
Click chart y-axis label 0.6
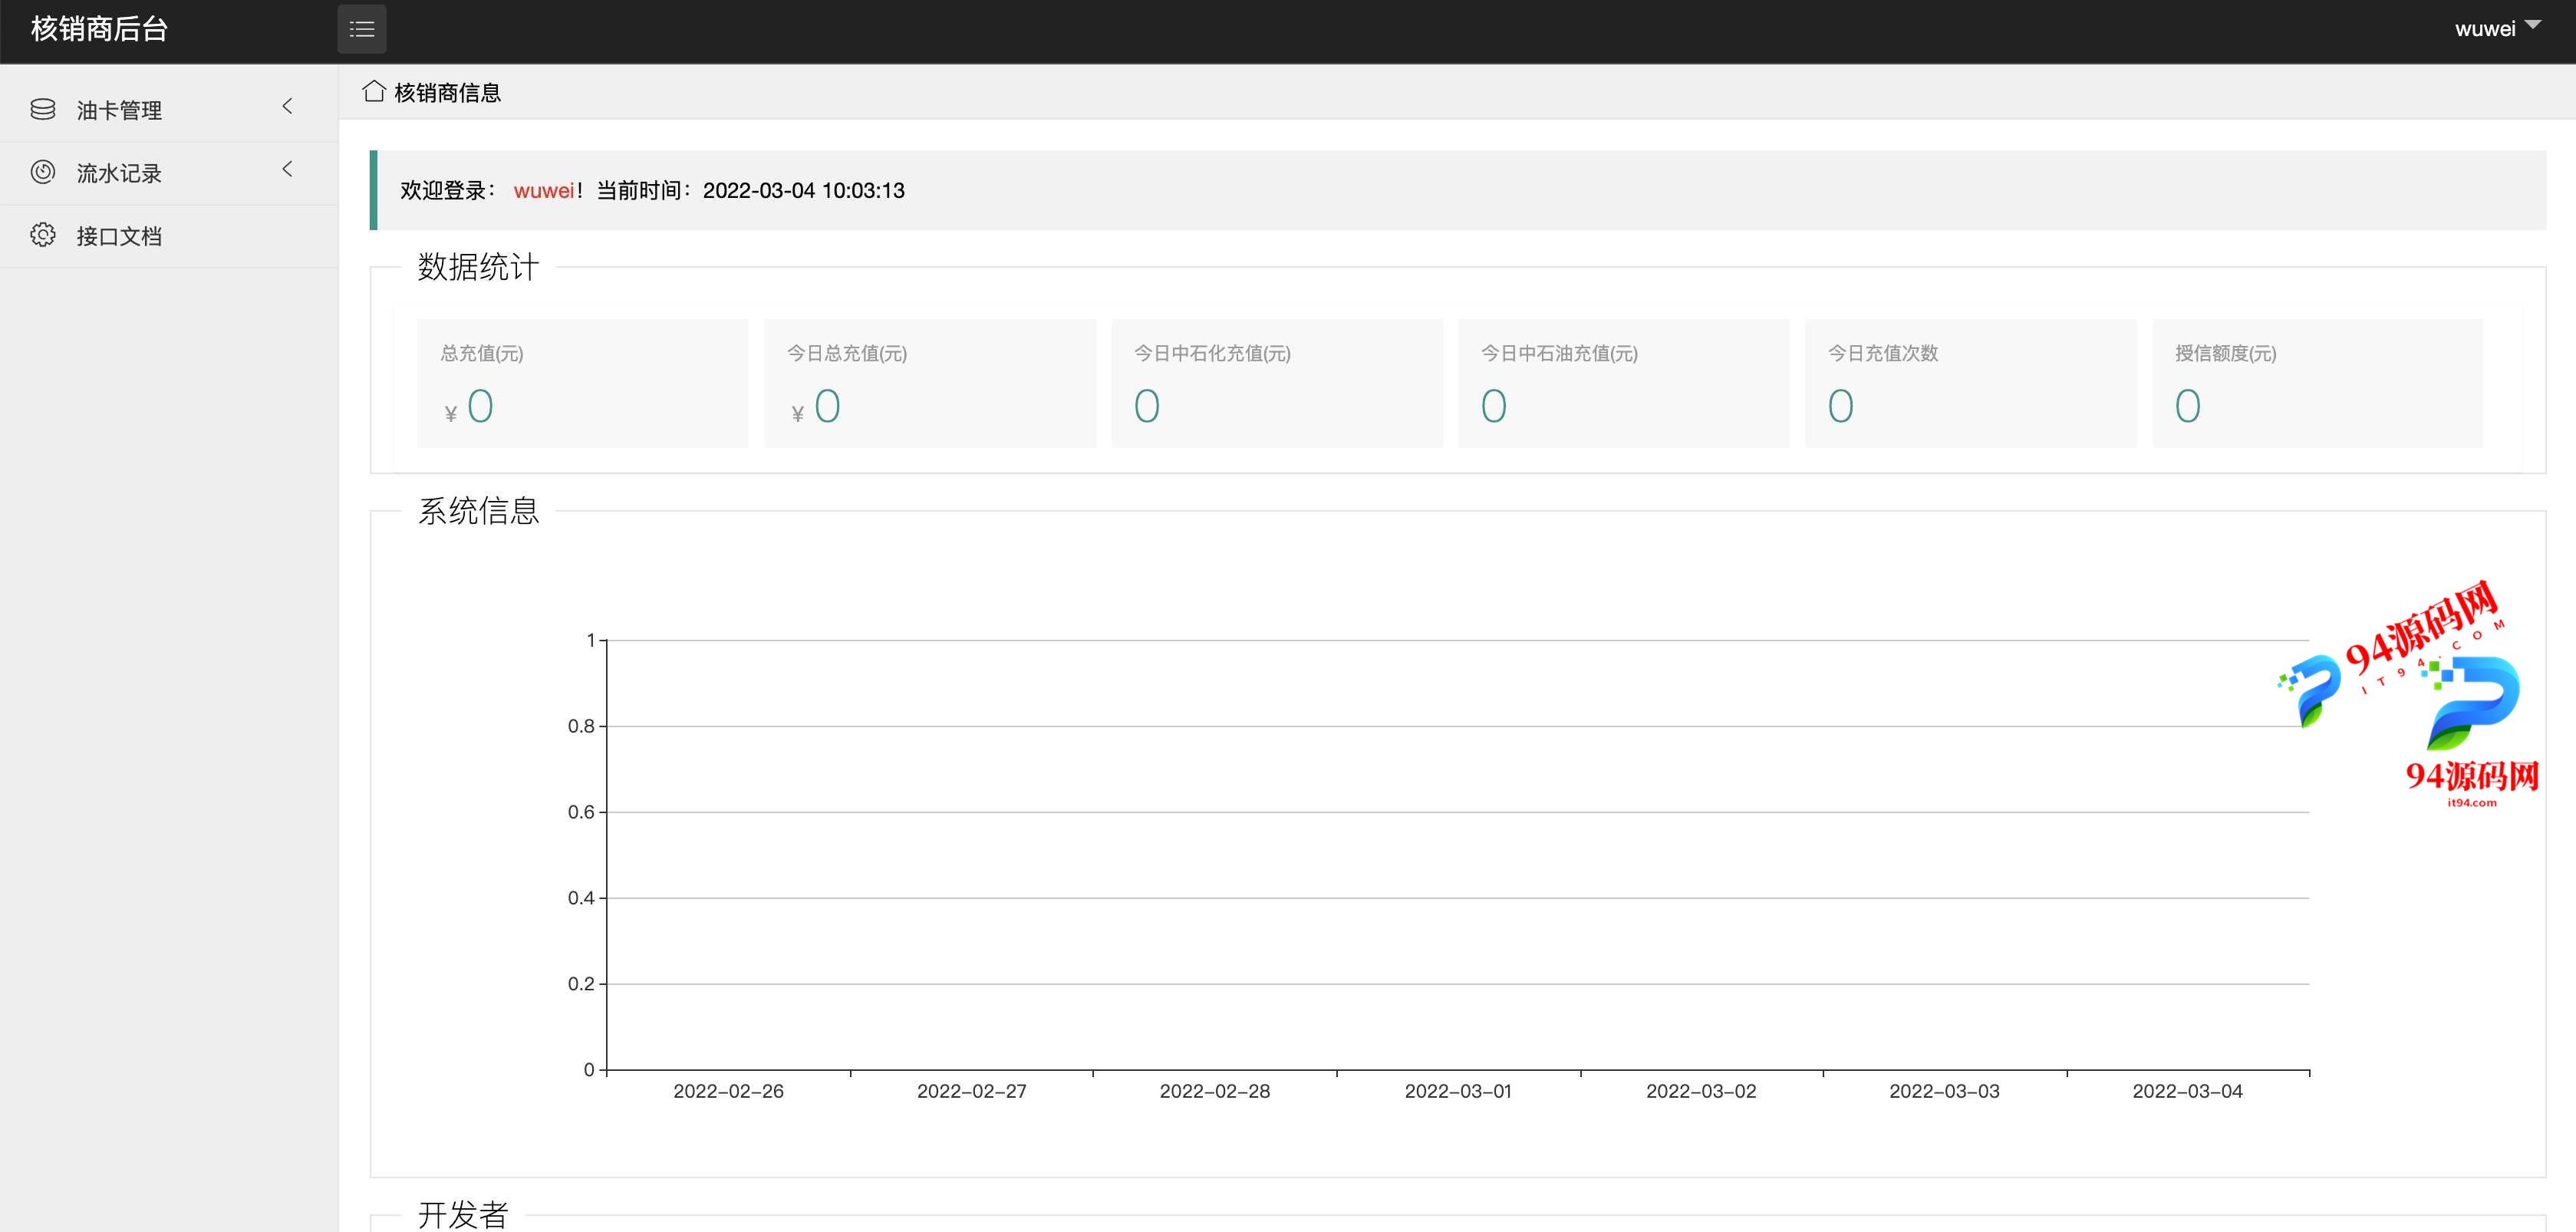581,812
